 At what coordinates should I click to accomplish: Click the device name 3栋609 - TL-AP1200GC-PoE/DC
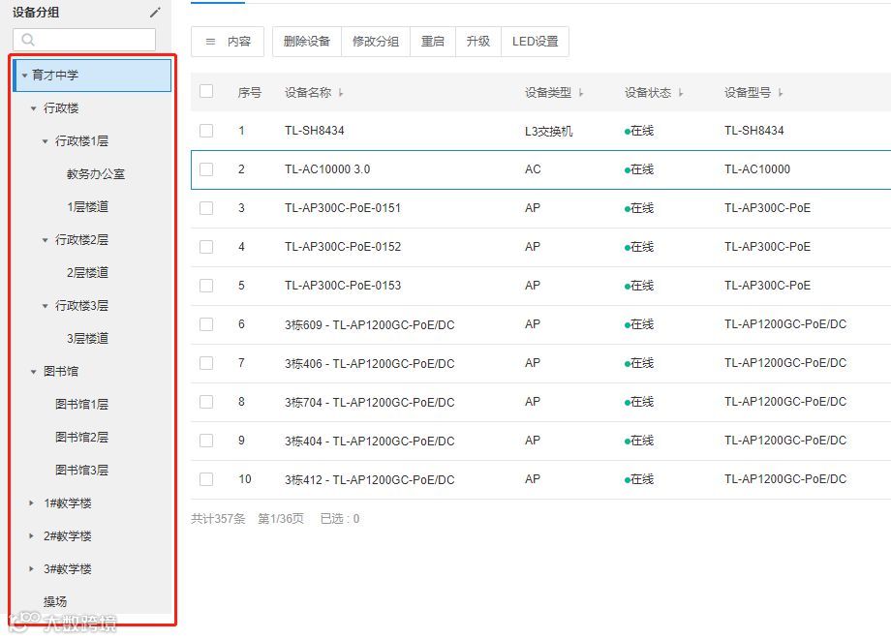[370, 324]
